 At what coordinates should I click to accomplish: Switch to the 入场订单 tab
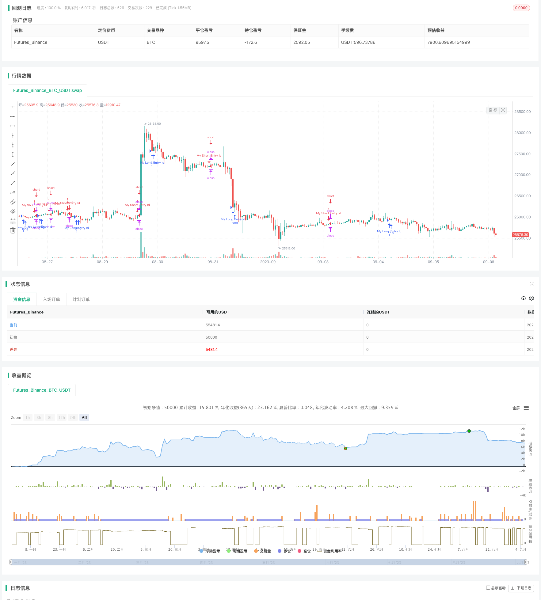pyautogui.click(x=51, y=299)
